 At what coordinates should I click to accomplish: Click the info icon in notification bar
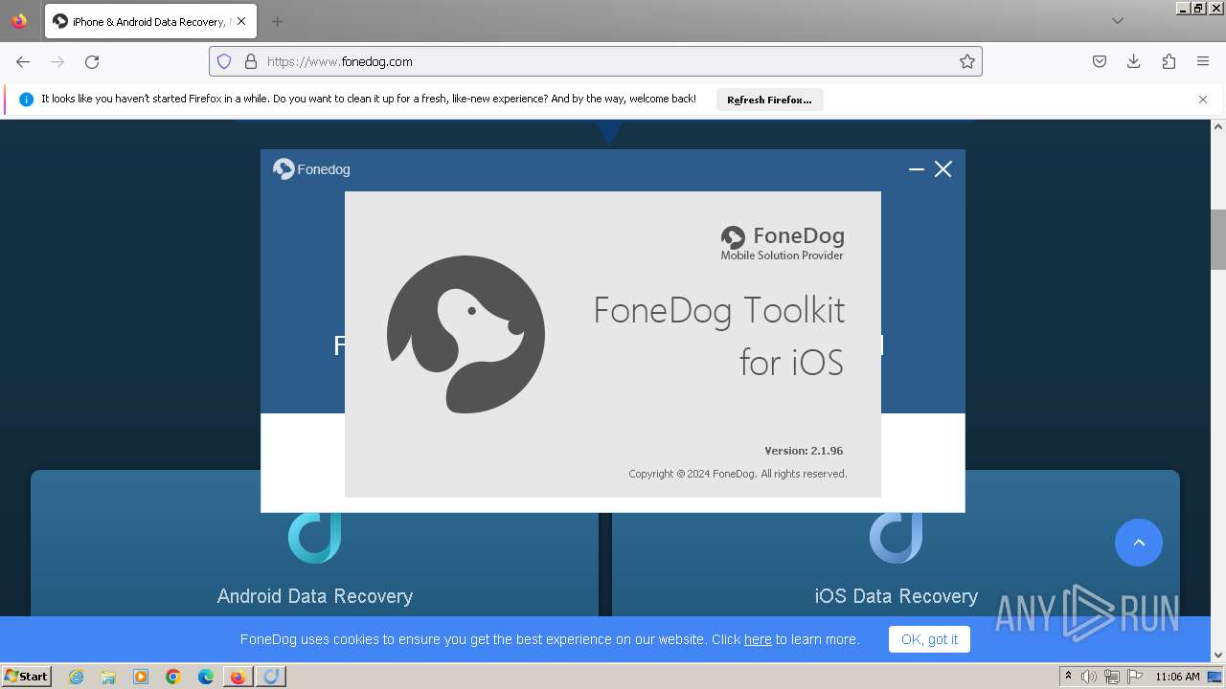[26, 100]
